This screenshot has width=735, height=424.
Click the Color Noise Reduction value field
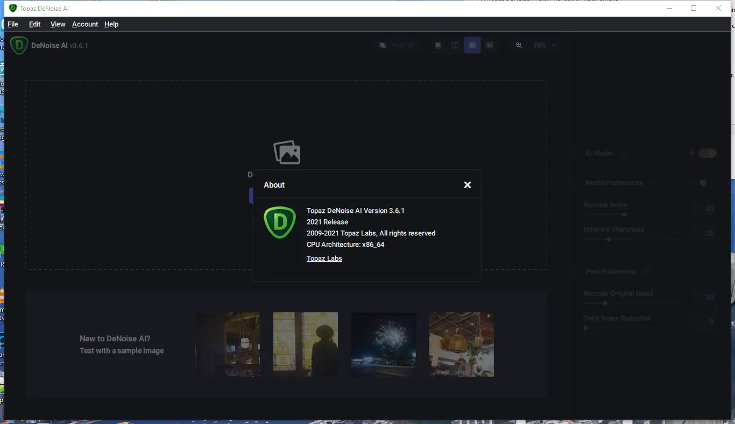pos(705,322)
